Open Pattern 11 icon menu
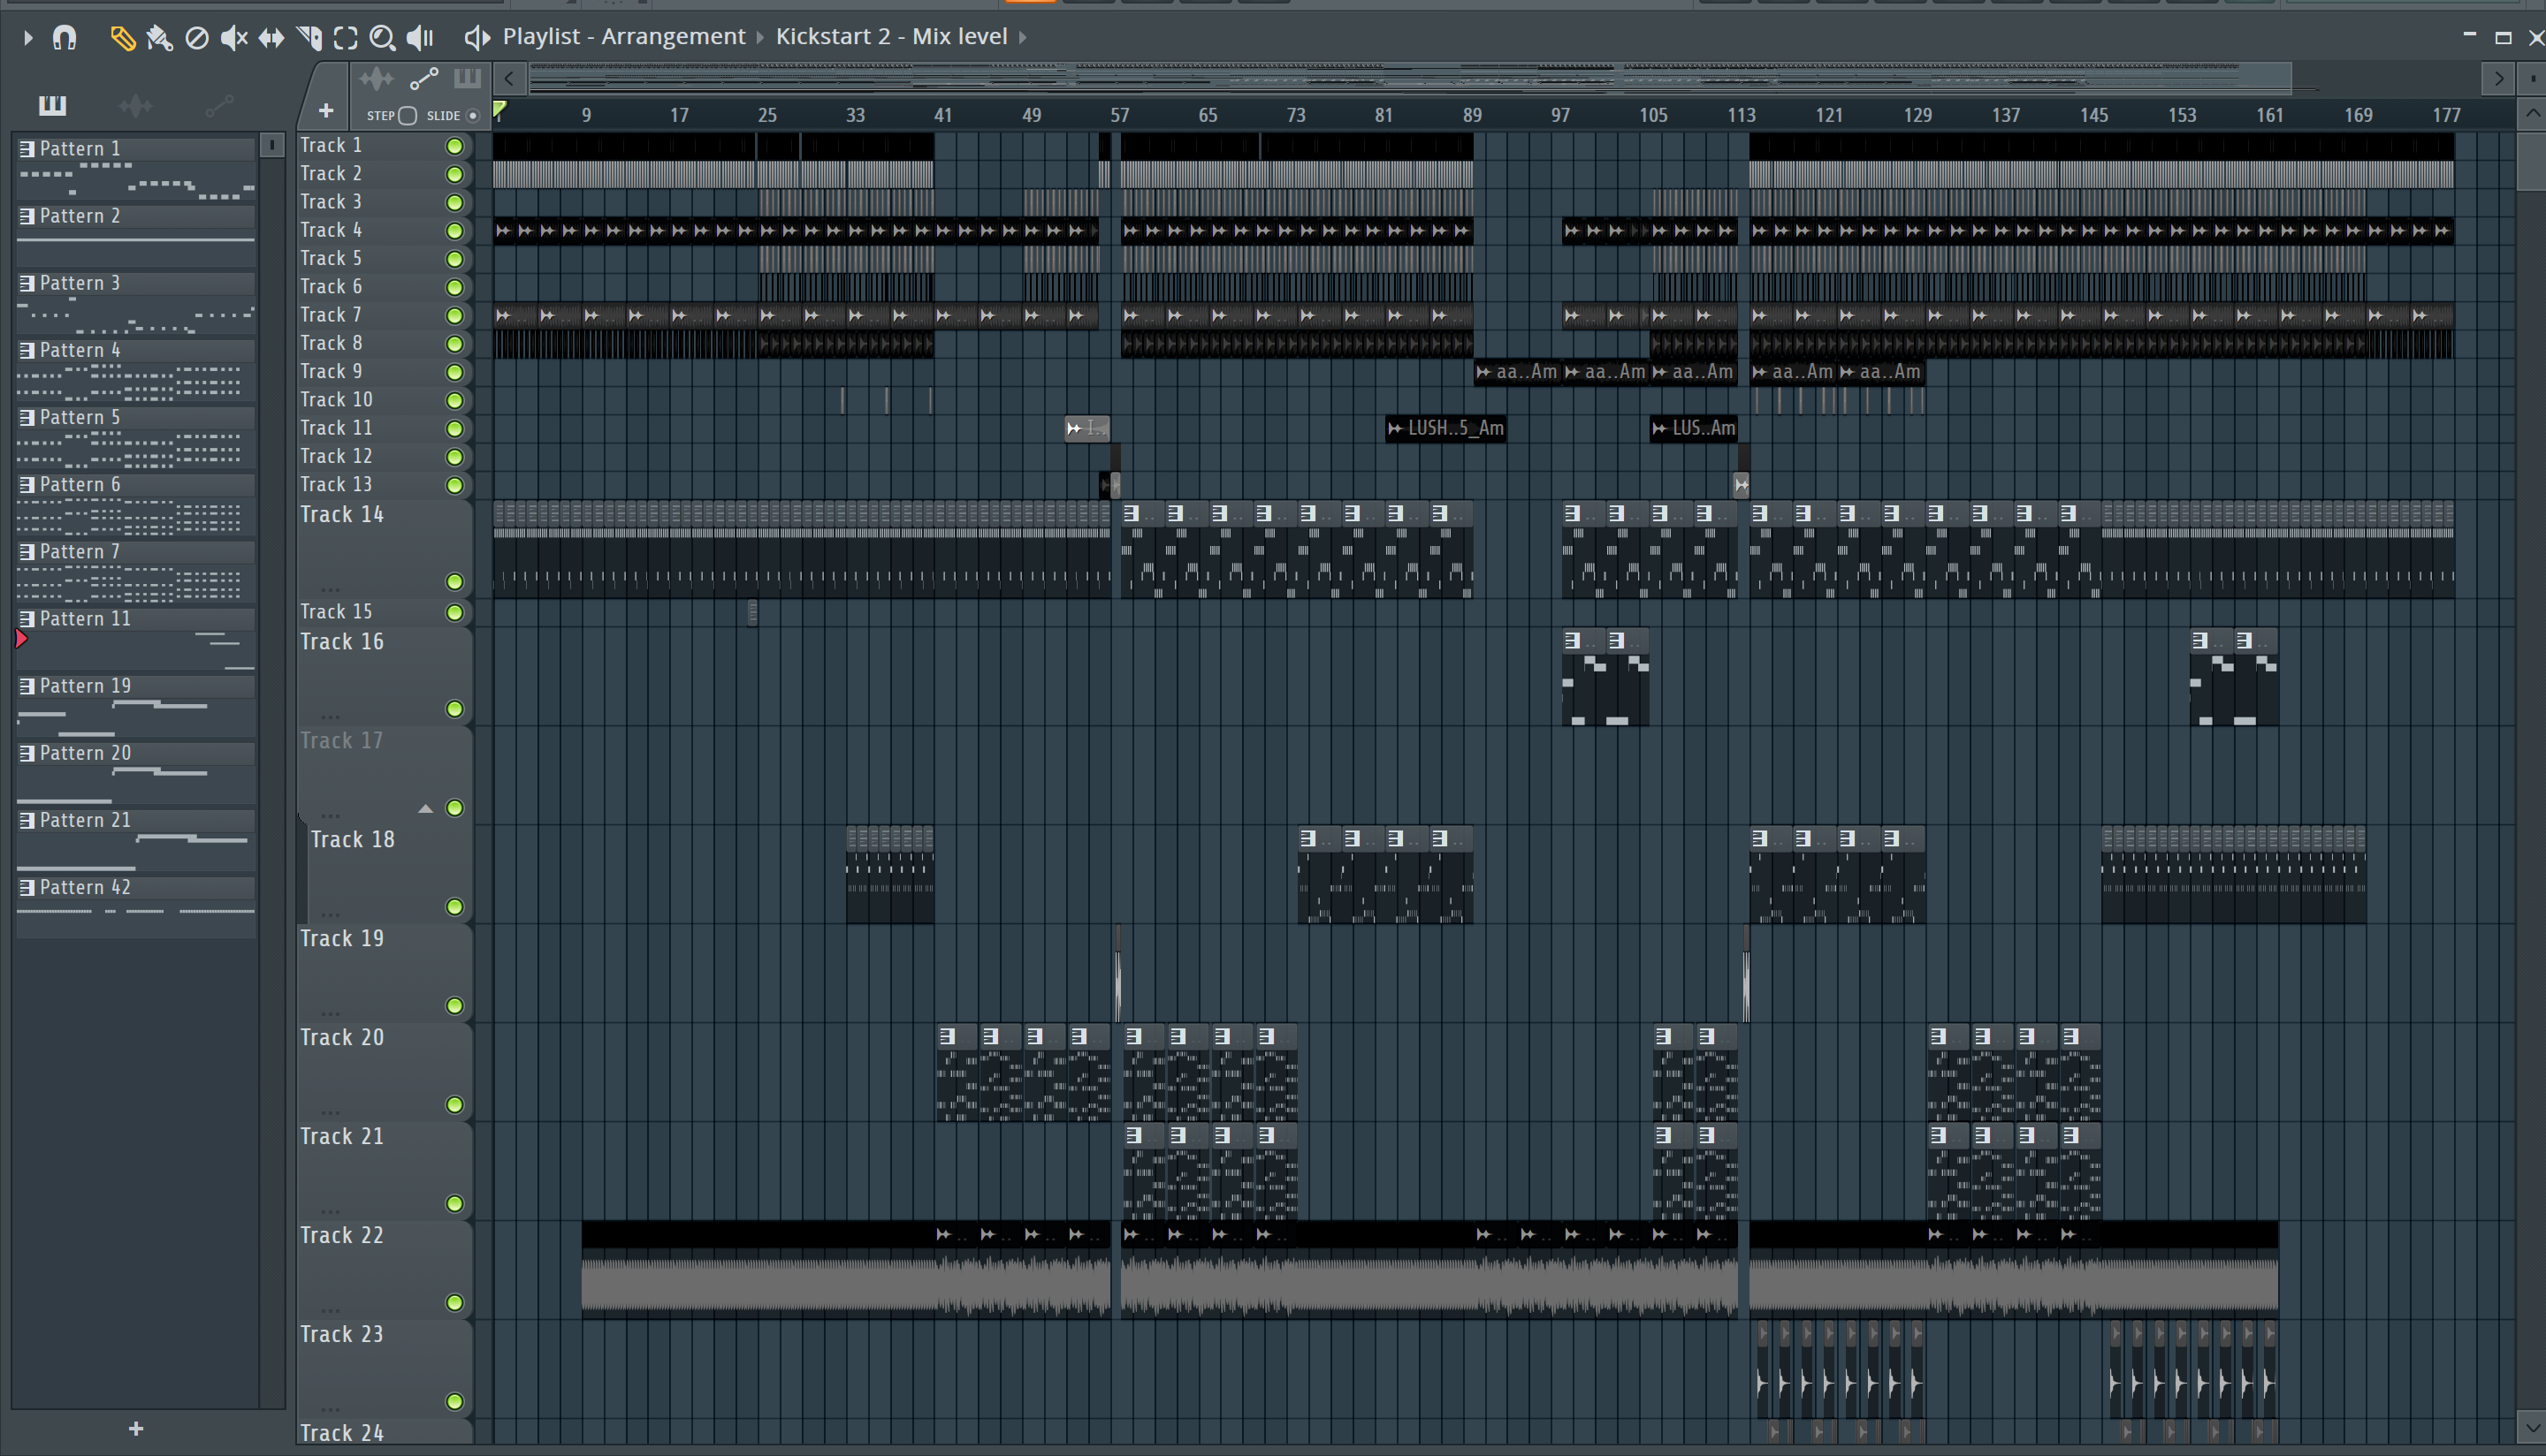 [28, 620]
